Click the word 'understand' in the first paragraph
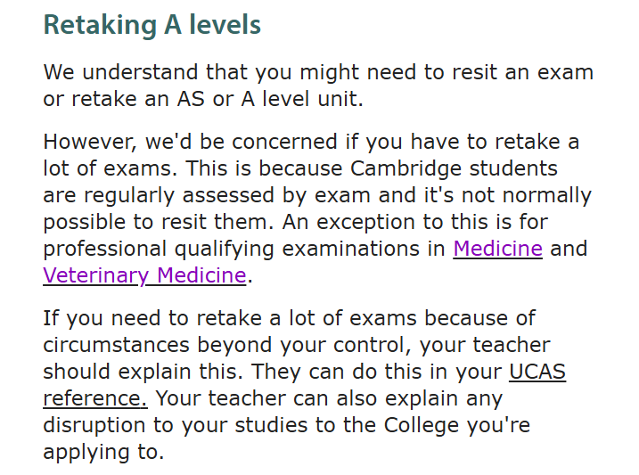 pos(140,72)
